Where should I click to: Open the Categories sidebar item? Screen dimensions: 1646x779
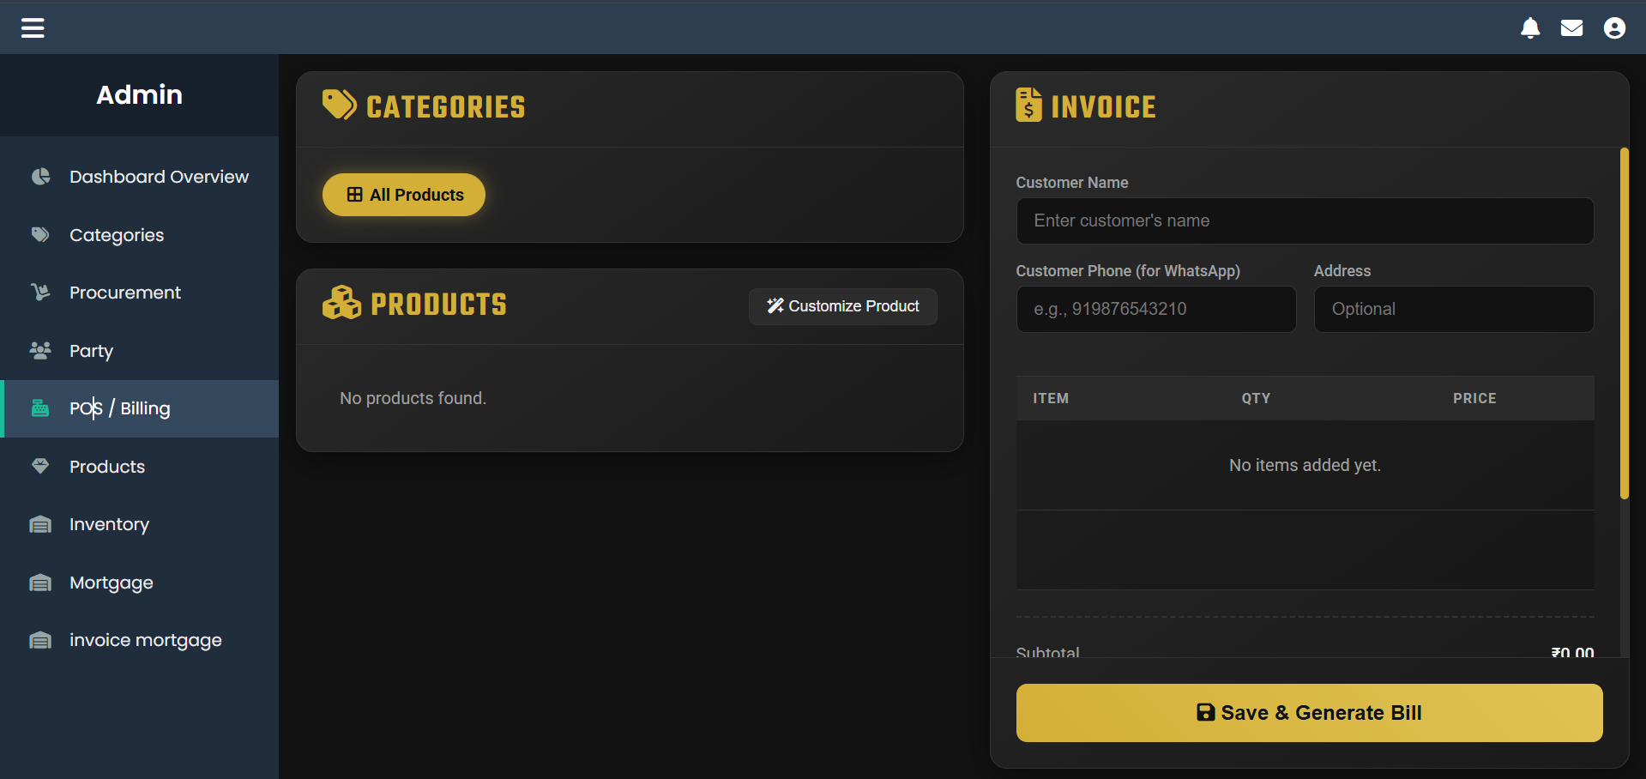(117, 235)
